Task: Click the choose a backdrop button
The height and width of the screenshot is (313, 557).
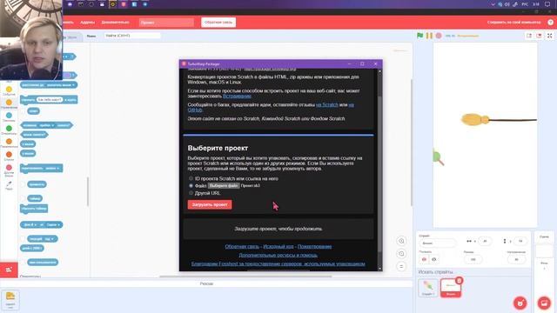Action: point(544,303)
